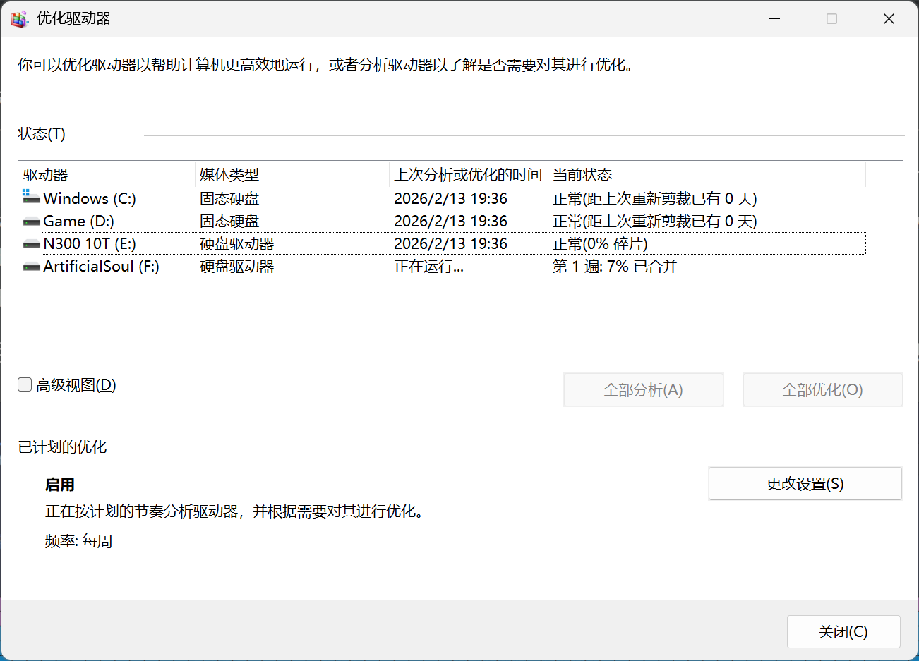The height and width of the screenshot is (661, 919).
Task: Click the 2026/2/13 19:36 time in Game (D:) row
Action: coord(450,221)
